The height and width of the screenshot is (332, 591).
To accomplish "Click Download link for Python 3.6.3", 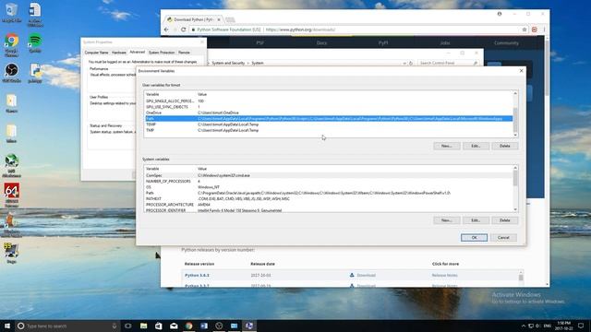I will click(x=366, y=275).
